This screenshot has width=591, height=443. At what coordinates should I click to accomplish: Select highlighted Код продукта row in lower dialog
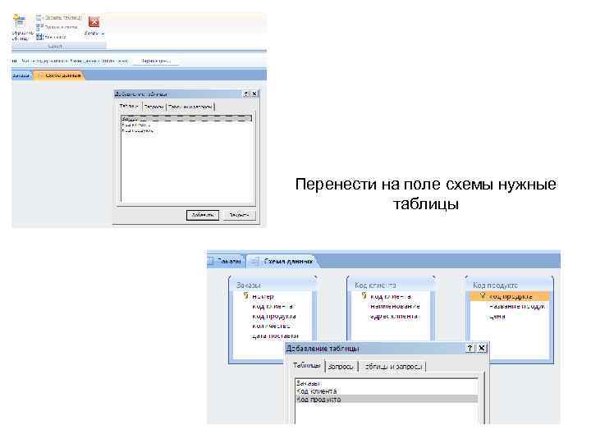click(x=387, y=399)
